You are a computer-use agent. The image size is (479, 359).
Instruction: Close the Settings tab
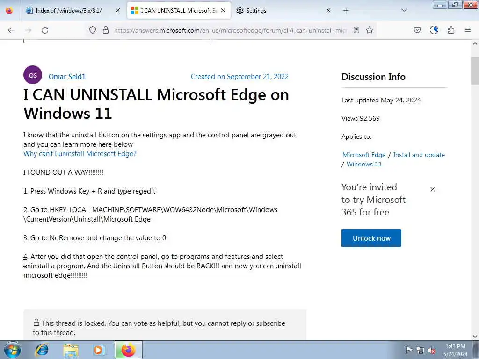[328, 10]
